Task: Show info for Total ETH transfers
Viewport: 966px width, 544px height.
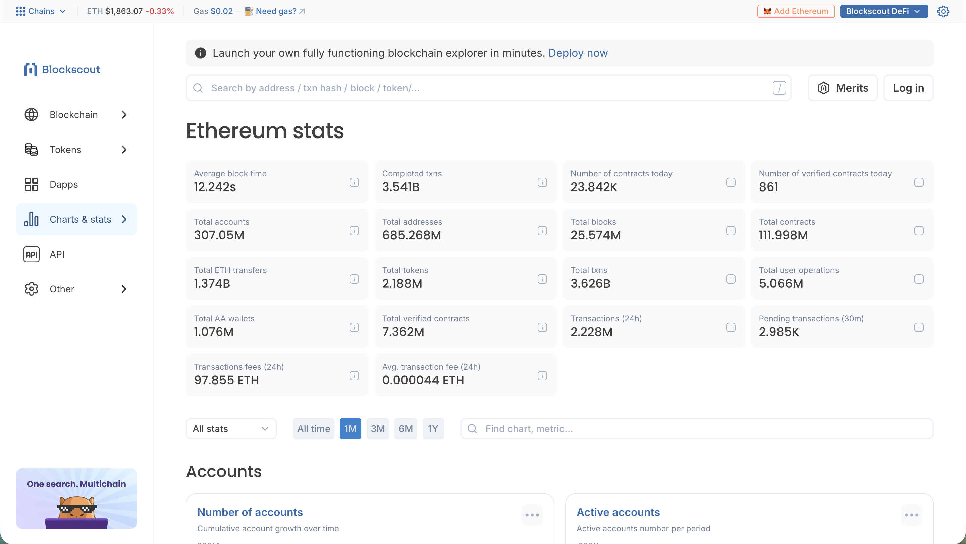Action: [354, 279]
